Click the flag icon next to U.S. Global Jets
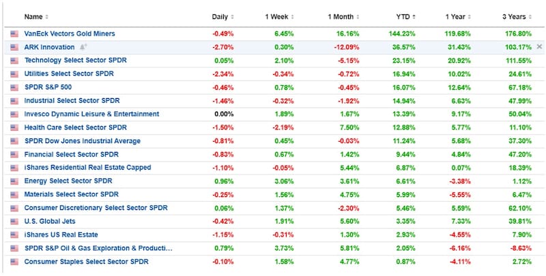Image resolution: width=546 pixels, height=276 pixels. 14,221
